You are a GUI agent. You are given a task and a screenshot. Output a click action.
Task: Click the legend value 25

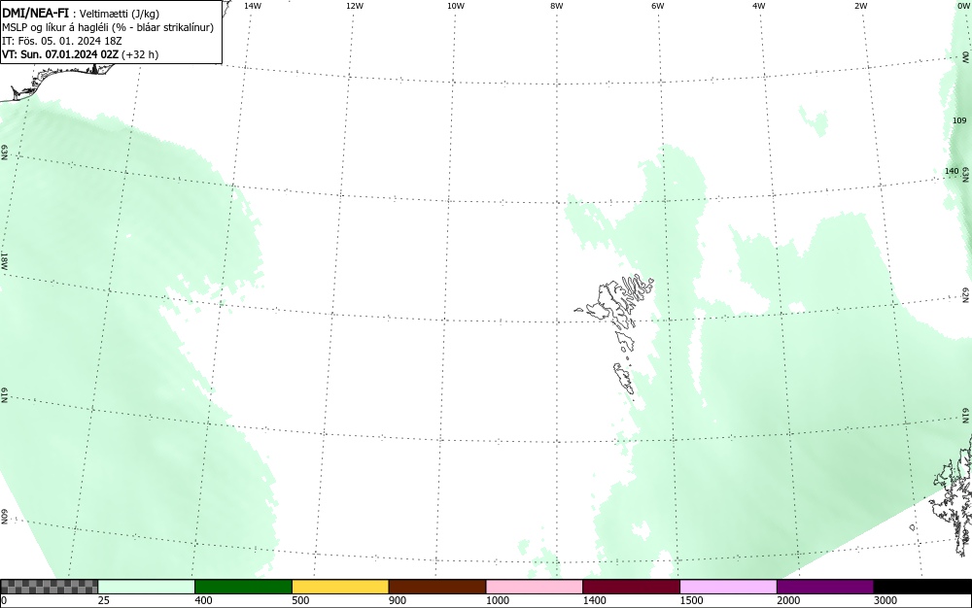click(104, 600)
